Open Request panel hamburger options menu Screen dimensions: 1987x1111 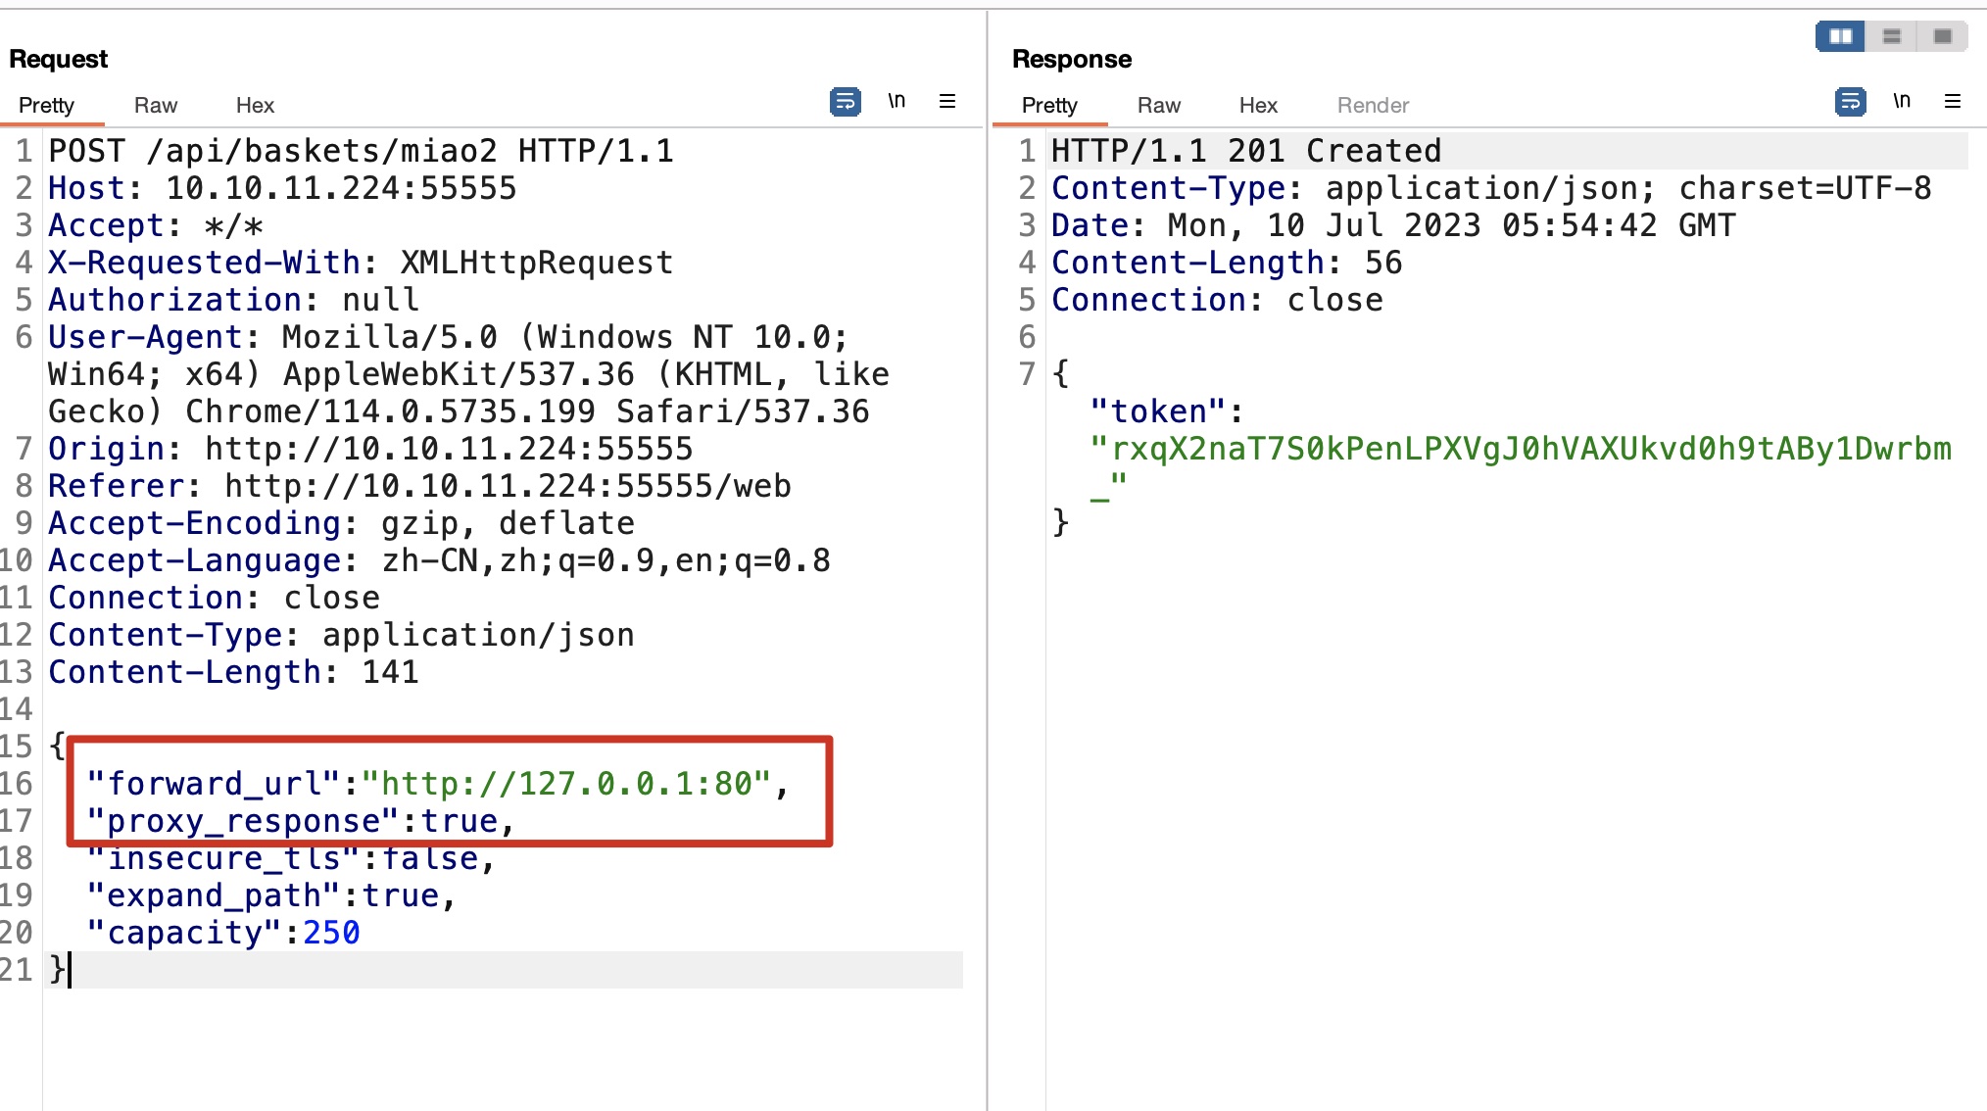(947, 102)
